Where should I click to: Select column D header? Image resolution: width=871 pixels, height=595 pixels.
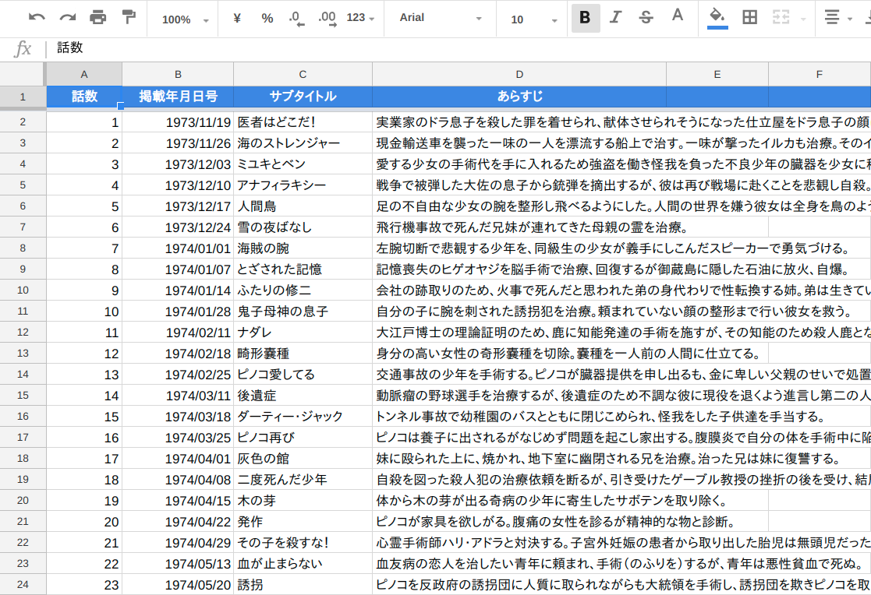pos(519,75)
